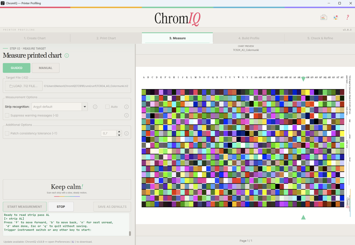Click the LOAD .TI2 FILE... button
The image size is (355, 245).
(24, 86)
